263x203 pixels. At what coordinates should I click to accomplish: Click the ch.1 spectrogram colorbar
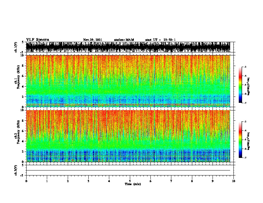pyautogui.click(x=240, y=85)
